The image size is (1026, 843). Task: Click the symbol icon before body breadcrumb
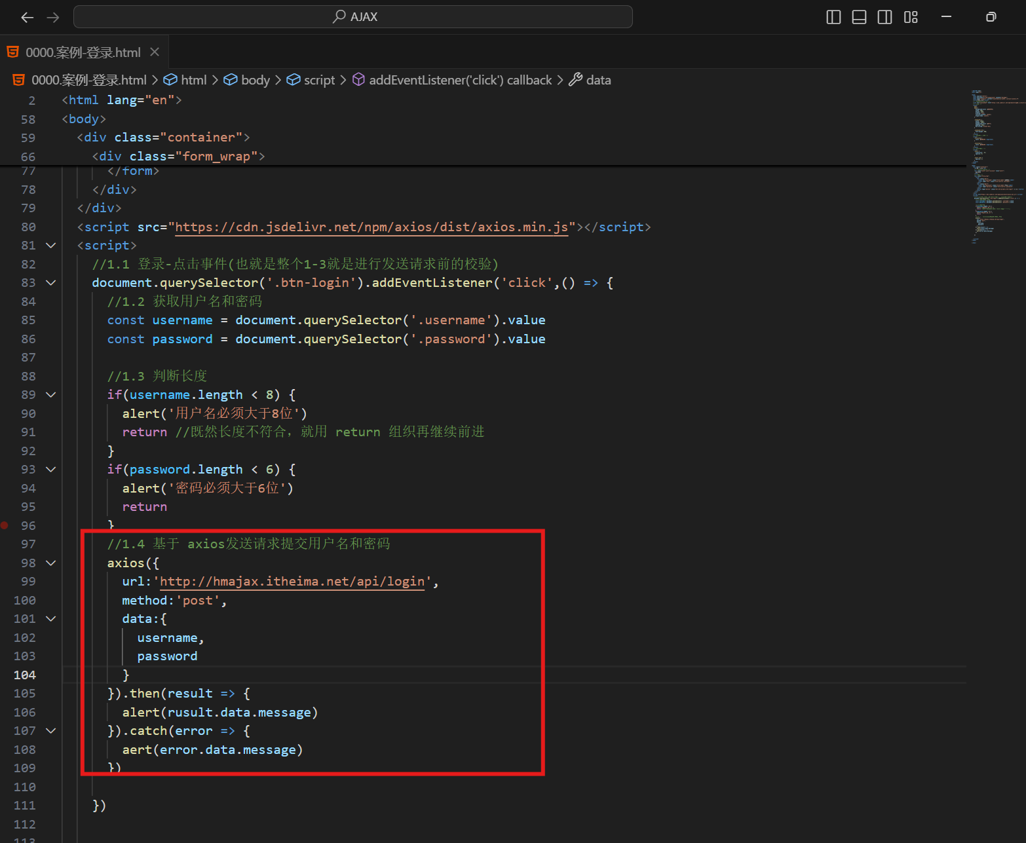point(230,80)
